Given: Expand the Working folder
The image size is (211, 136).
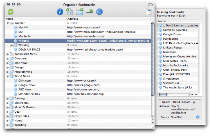Looking at the screenshot, I should point(12,45).
